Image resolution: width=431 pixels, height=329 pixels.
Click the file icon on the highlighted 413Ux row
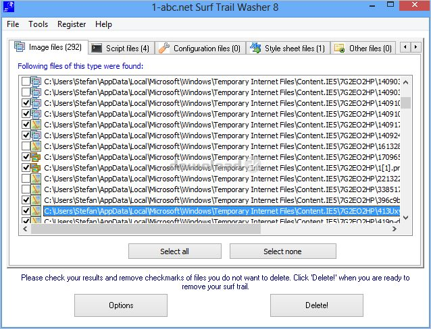[x=36, y=211]
